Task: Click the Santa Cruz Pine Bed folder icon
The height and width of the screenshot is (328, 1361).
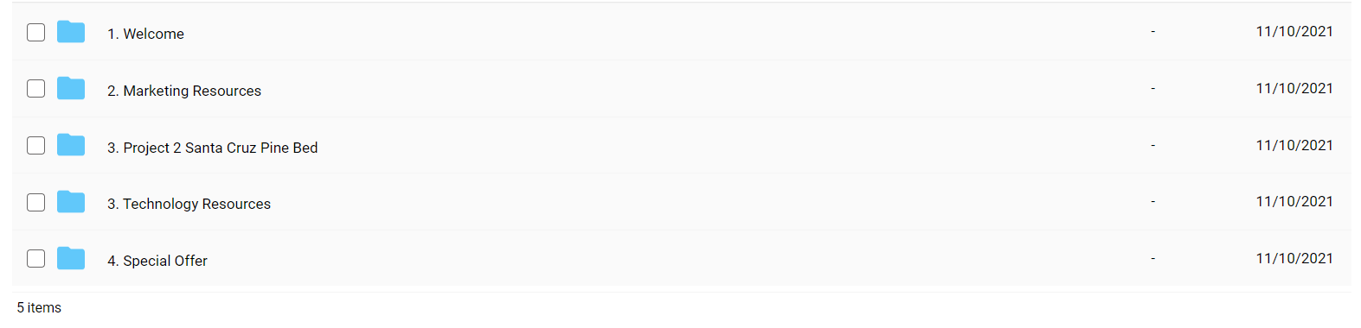Action: pos(71,145)
